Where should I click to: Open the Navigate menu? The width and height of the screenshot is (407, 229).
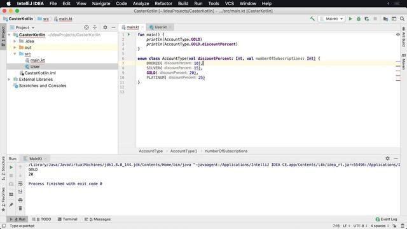pos(101,3)
